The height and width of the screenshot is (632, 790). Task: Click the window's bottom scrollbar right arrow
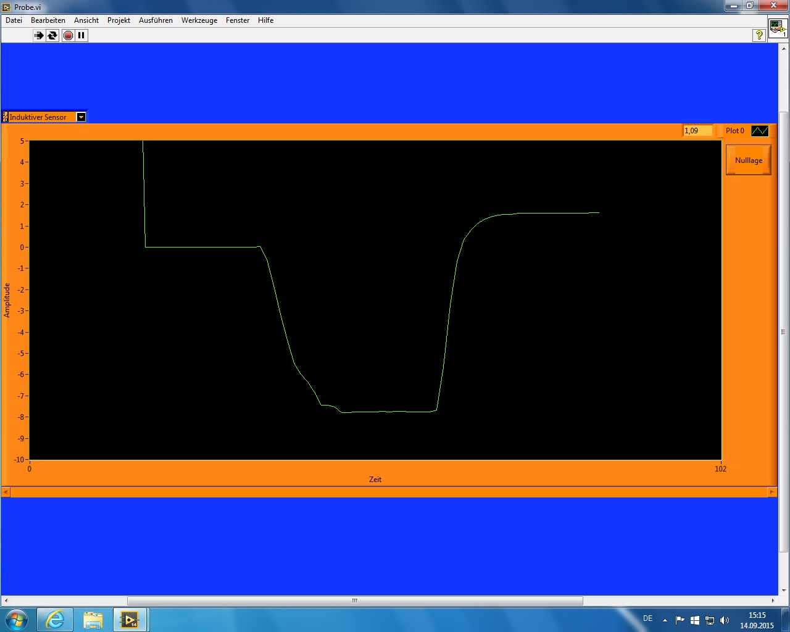(773, 601)
